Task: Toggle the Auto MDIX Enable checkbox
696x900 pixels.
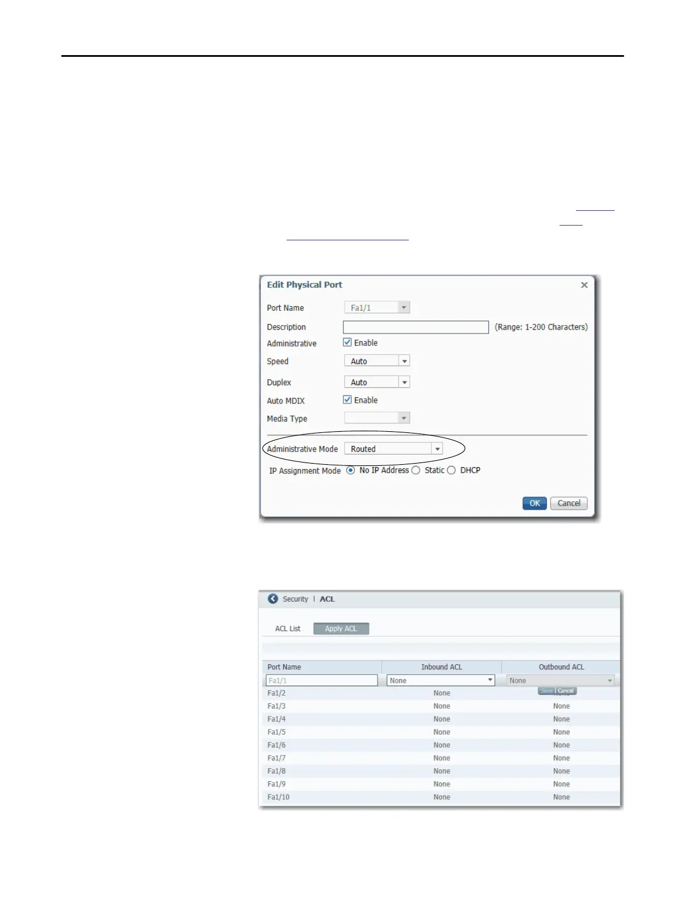Action: pyautogui.click(x=347, y=400)
